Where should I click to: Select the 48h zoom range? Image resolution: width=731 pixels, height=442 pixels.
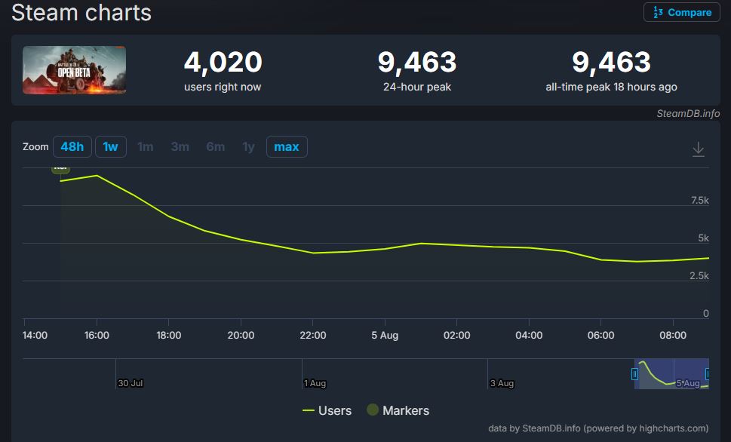(x=72, y=146)
